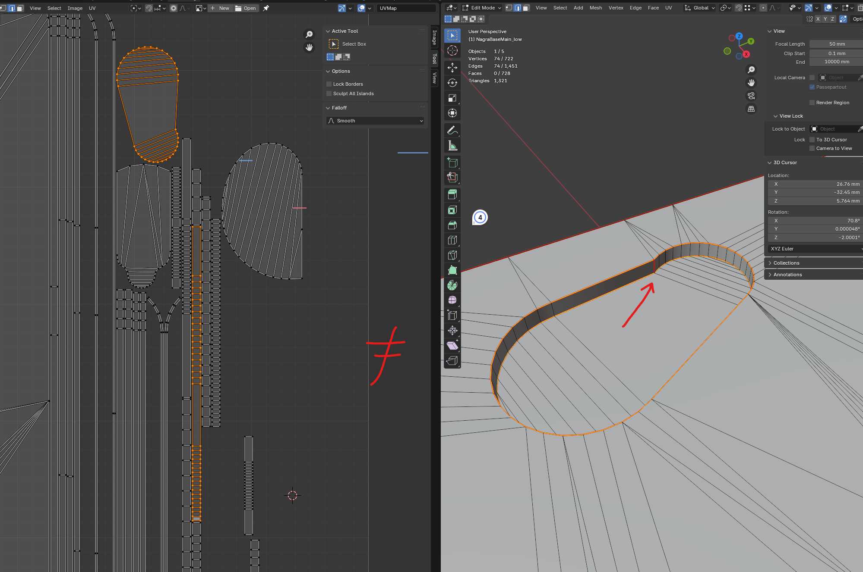Activate the Move tool

tap(452, 68)
